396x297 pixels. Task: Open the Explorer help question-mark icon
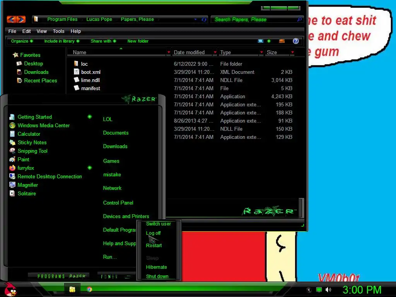(296, 41)
